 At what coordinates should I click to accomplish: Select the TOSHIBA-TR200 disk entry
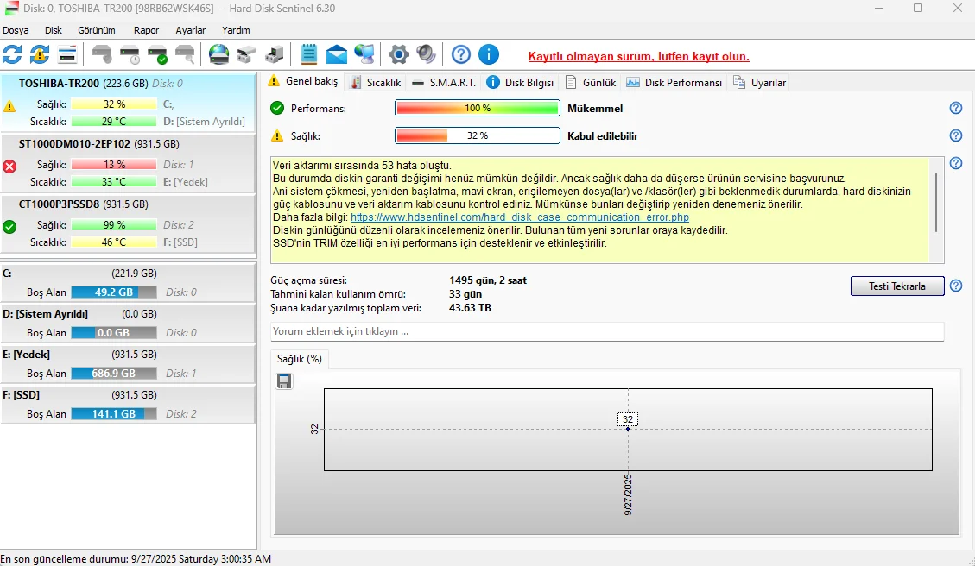click(128, 101)
